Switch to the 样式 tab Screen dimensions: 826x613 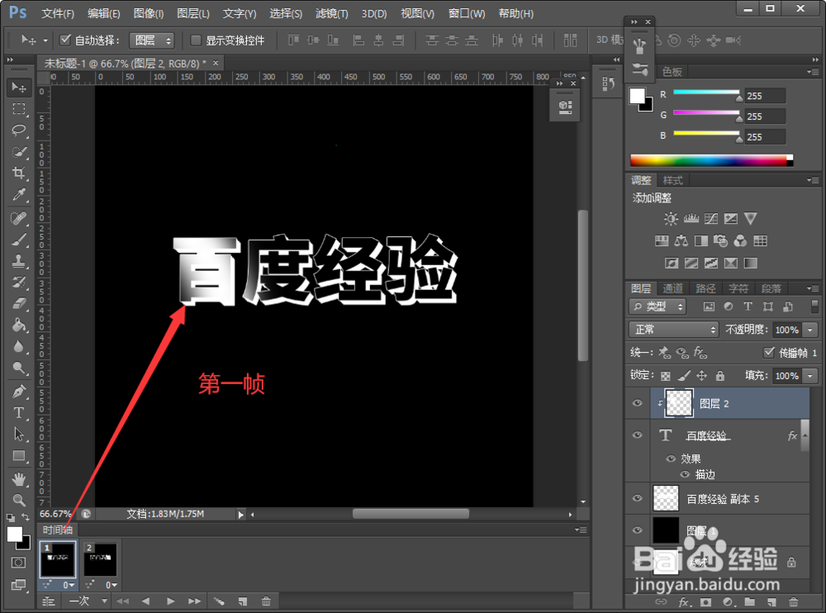coord(672,180)
